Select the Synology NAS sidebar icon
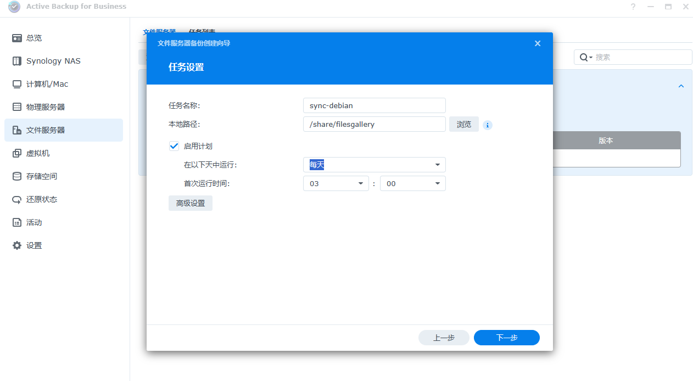The image size is (693, 381). [17, 61]
